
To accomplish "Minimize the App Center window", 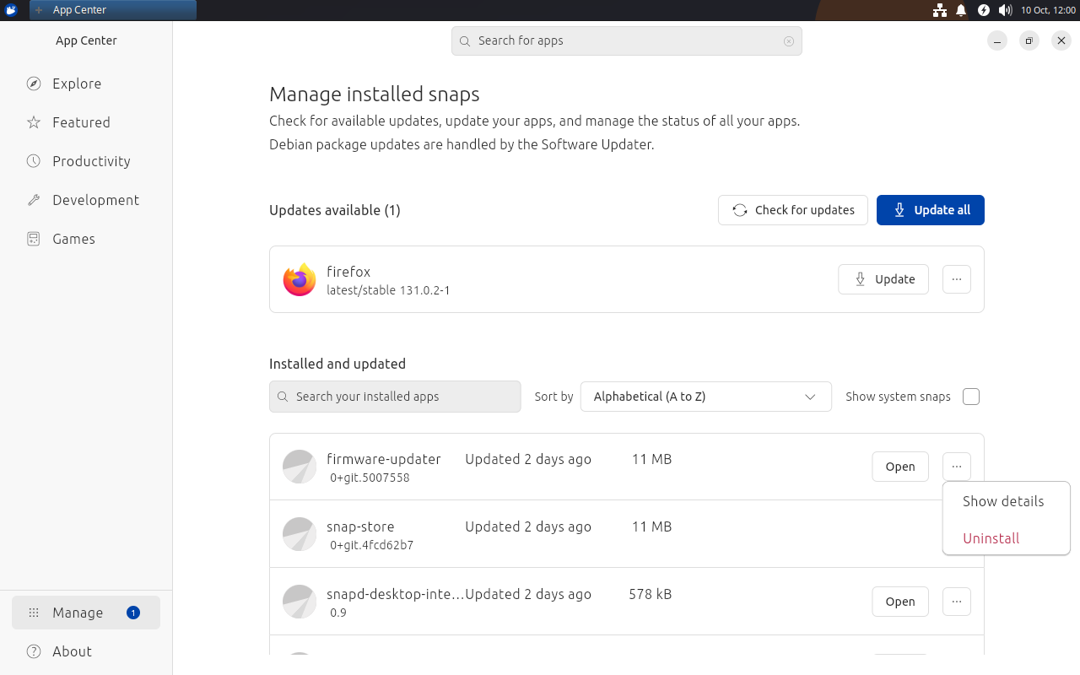I will pyautogui.click(x=997, y=40).
